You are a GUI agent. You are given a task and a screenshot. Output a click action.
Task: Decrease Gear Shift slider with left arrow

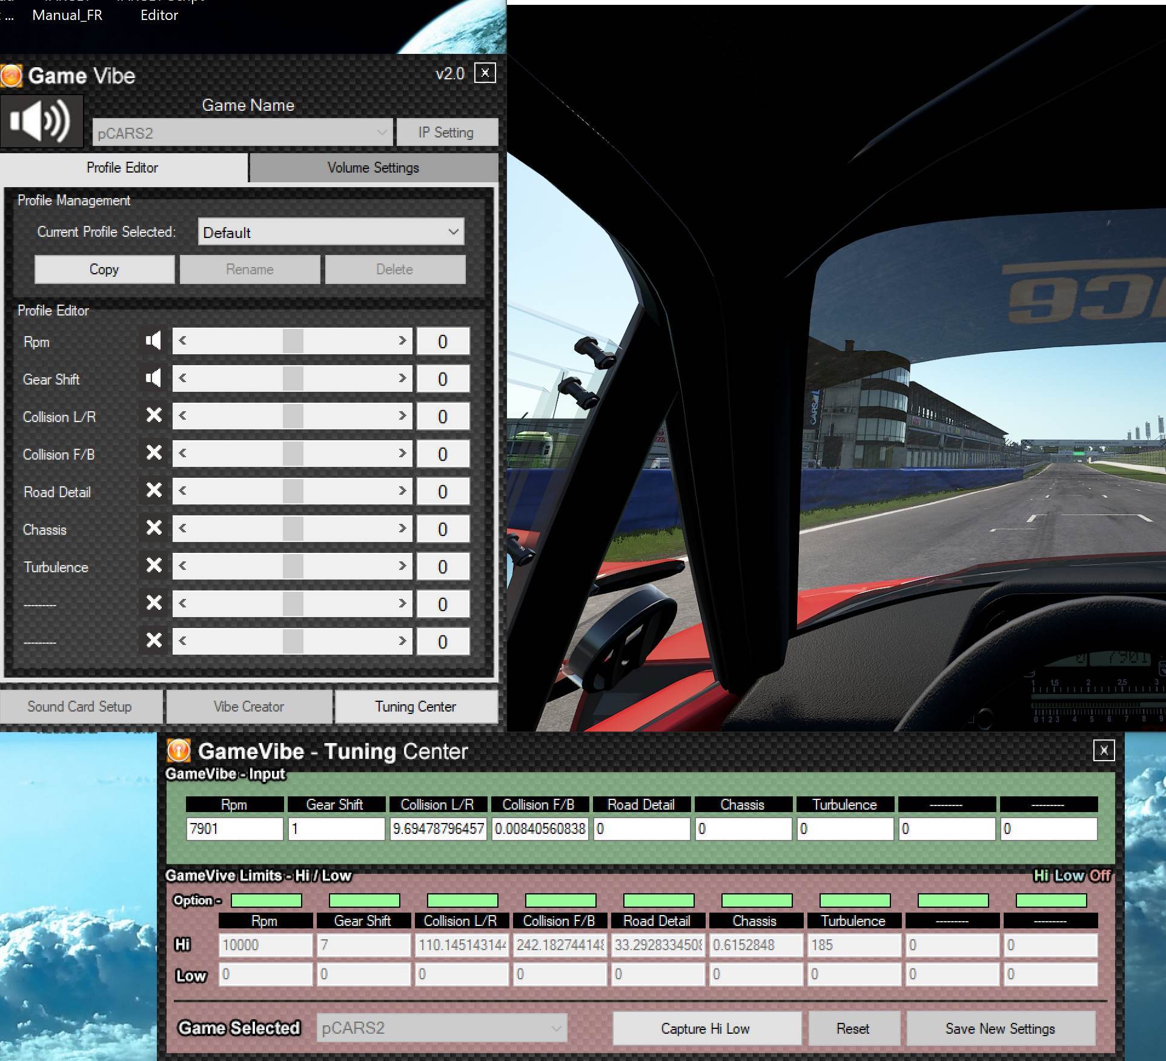click(182, 378)
